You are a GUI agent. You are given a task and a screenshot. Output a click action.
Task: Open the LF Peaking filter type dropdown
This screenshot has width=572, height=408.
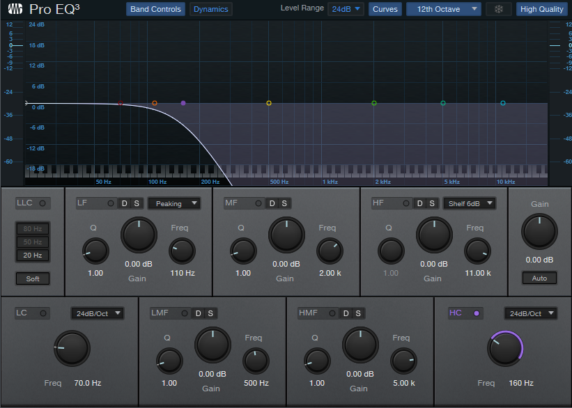tap(174, 203)
